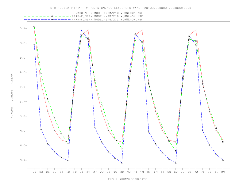The height and width of the screenshot is (187, 243).
Task: Click x-axis forecast hour label 63
Action: coord(176,172)
